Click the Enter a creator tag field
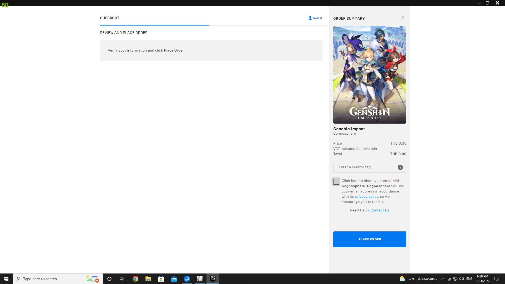Screen dimensions: 505x284 [366, 167]
